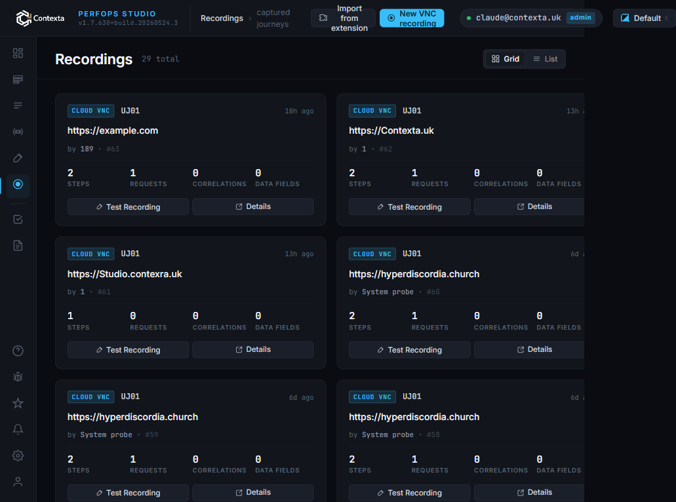This screenshot has width=676, height=502.
Task: Open Details for https://Studio.contexra.uk
Action: tap(253, 350)
